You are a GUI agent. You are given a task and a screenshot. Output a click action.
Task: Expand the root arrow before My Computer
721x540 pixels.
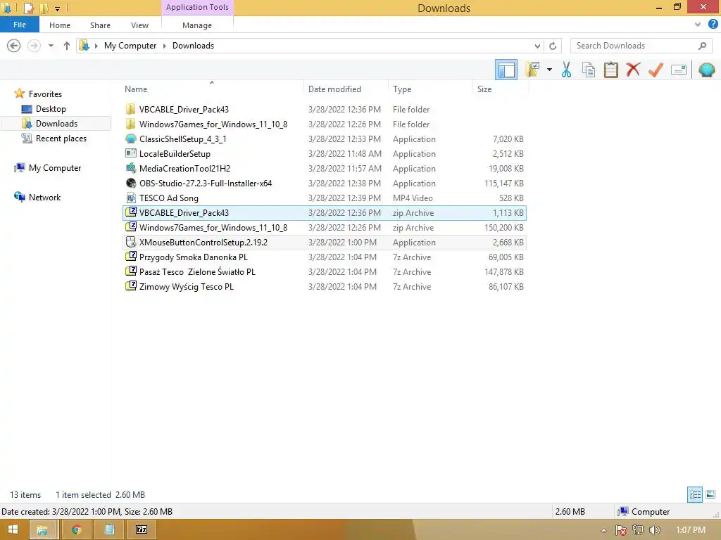pyautogui.click(x=96, y=46)
